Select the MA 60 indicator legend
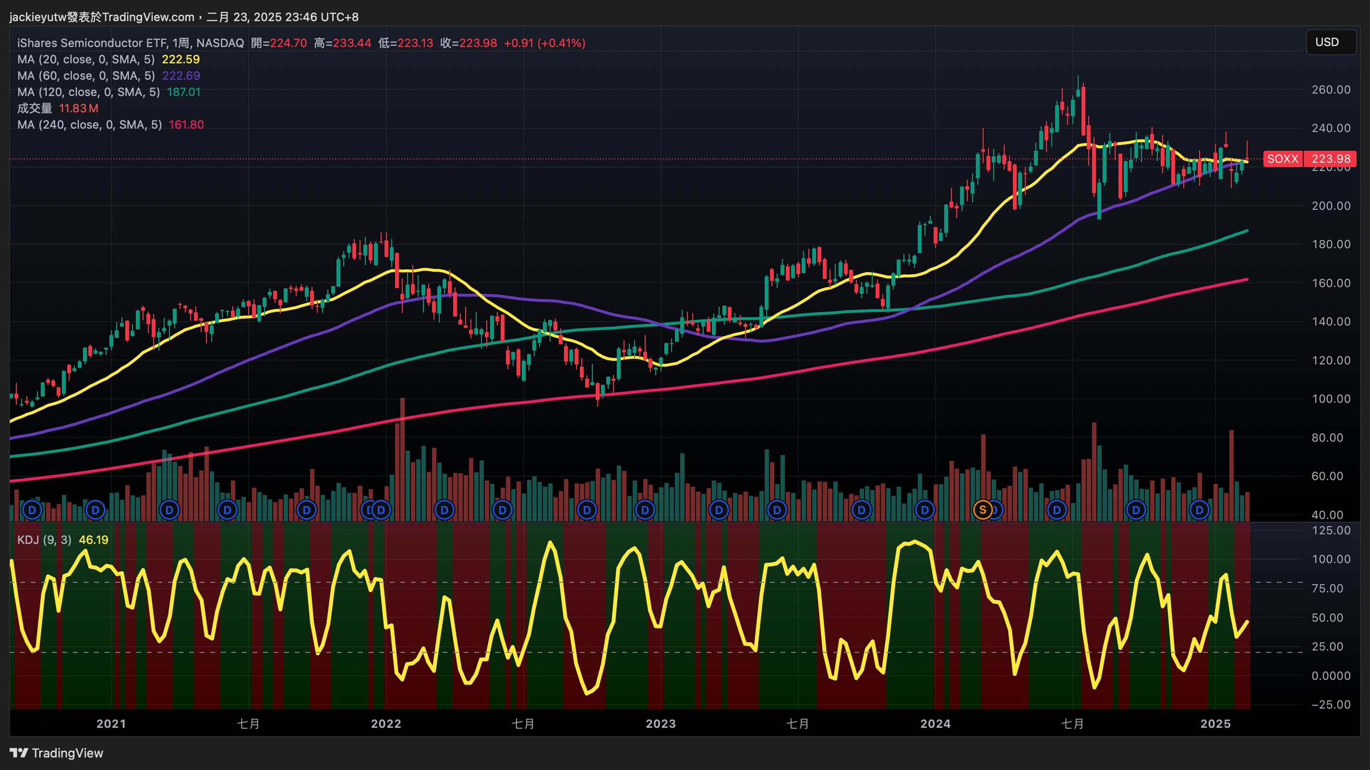1370x770 pixels. point(85,75)
